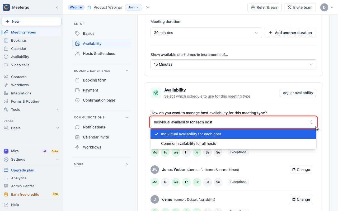This screenshot has height=211, width=338.
Task: Open the Hosts & attendees tab
Action: coord(101,54)
